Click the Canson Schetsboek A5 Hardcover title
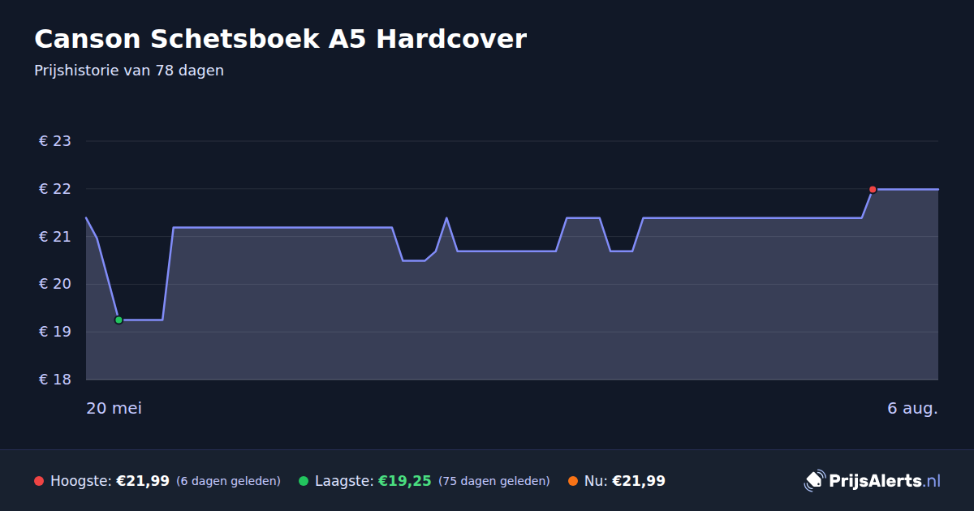The height and width of the screenshot is (511, 974). click(280, 39)
